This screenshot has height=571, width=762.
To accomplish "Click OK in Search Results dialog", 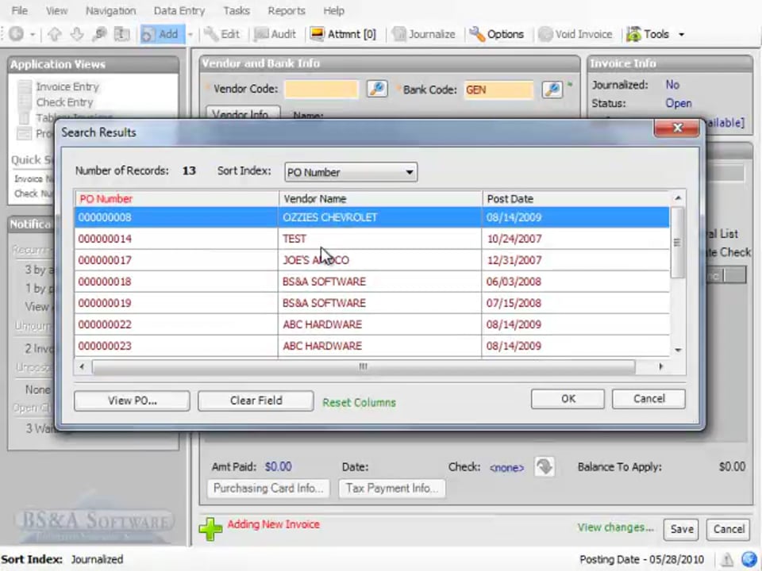I will point(568,399).
